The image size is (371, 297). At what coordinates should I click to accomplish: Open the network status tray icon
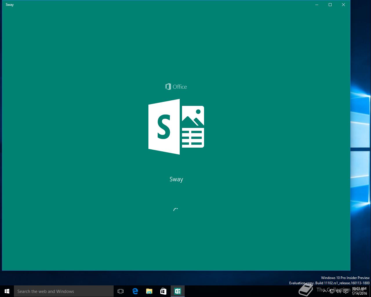pos(332,291)
